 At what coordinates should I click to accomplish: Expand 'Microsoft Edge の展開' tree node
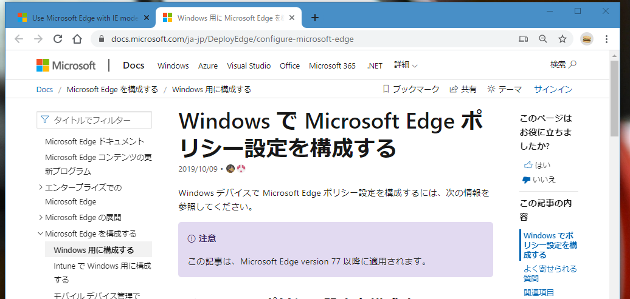(x=41, y=217)
